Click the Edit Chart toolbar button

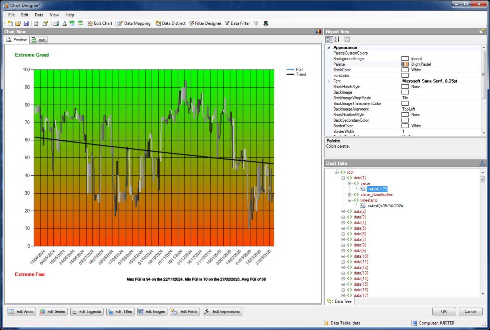(x=100, y=23)
